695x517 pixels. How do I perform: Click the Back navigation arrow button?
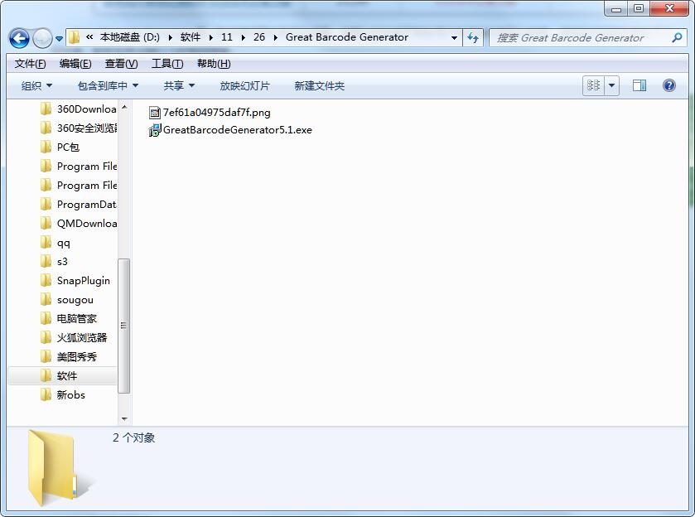tap(19, 38)
